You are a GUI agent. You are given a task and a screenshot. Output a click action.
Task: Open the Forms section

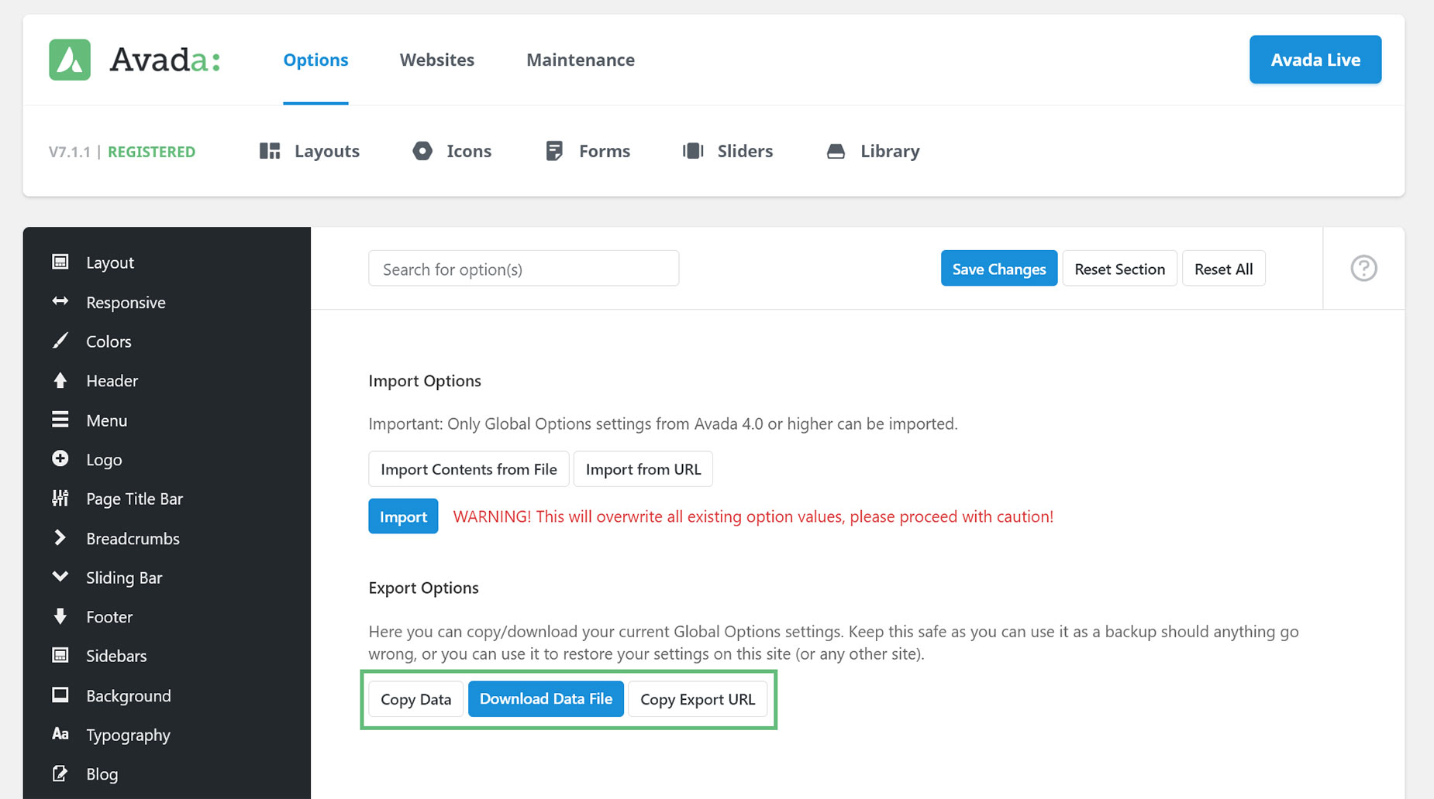click(x=605, y=151)
